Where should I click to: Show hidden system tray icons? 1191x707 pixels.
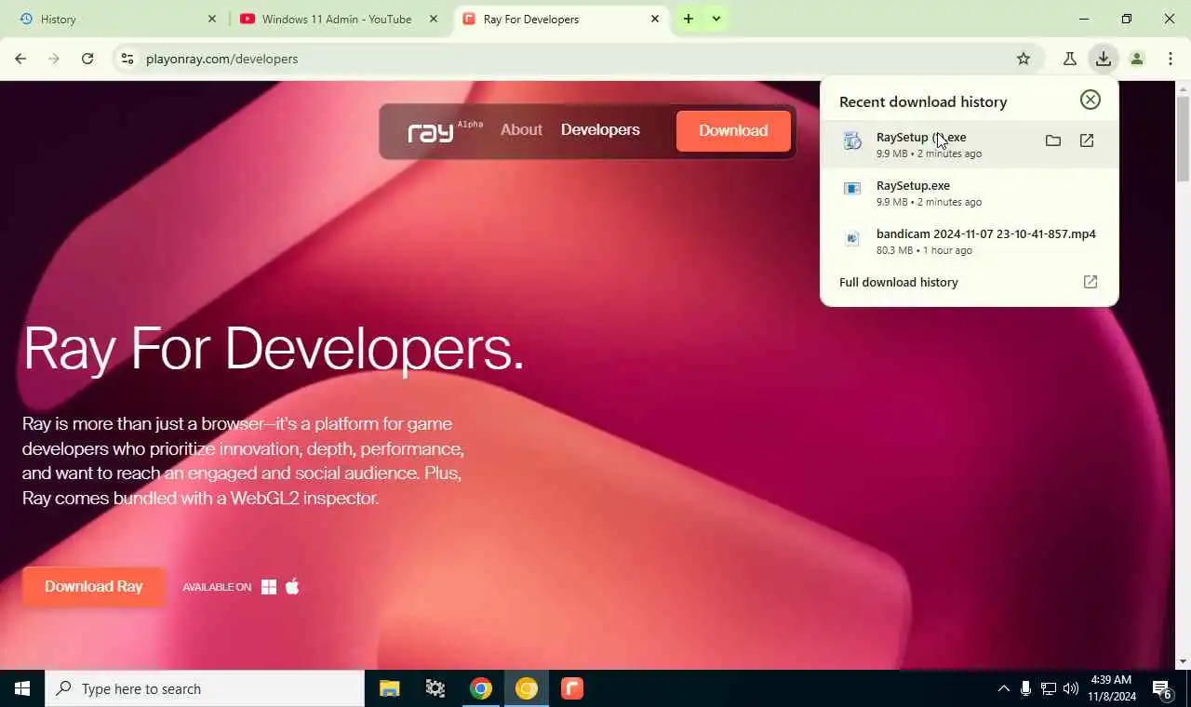pyautogui.click(x=1003, y=688)
